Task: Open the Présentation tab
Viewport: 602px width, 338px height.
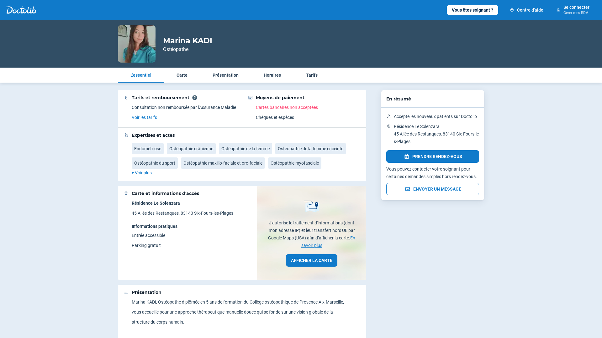Action: pos(225,75)
